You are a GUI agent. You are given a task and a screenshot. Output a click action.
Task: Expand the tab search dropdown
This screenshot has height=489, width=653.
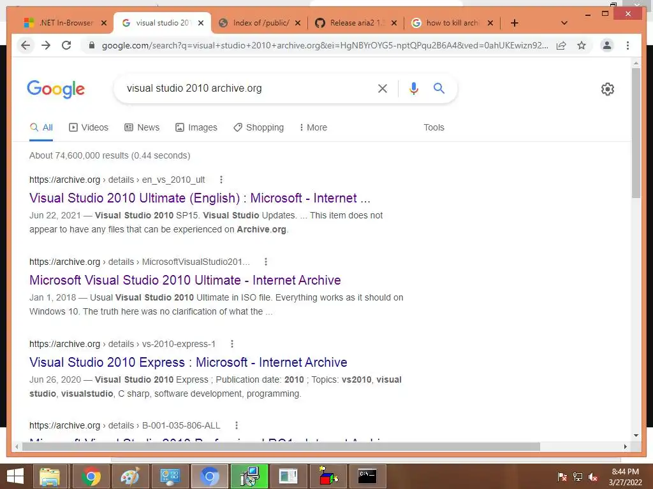point(564,23)
